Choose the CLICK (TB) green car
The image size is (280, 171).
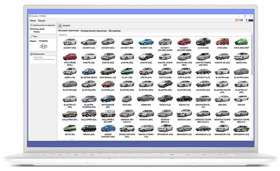pyautogui.click(x=127, y=73)
